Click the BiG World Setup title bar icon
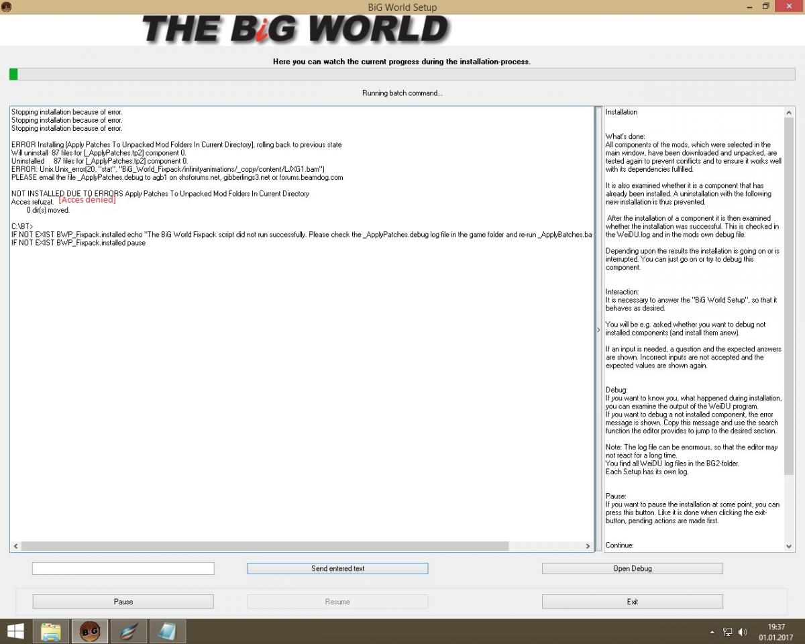 pos(6,7)
